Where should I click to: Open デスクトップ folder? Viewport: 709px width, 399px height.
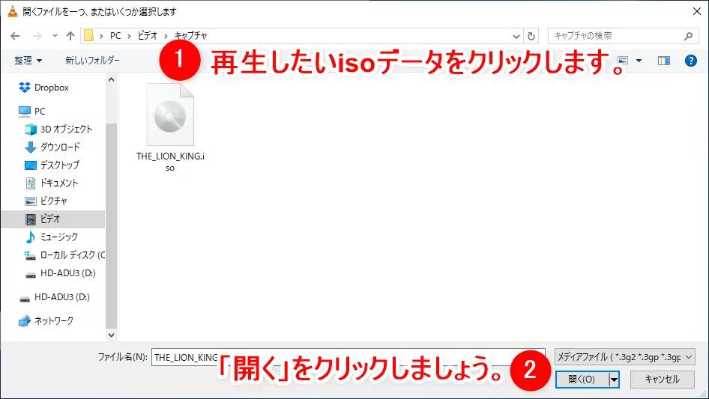(x=52, y=165)
